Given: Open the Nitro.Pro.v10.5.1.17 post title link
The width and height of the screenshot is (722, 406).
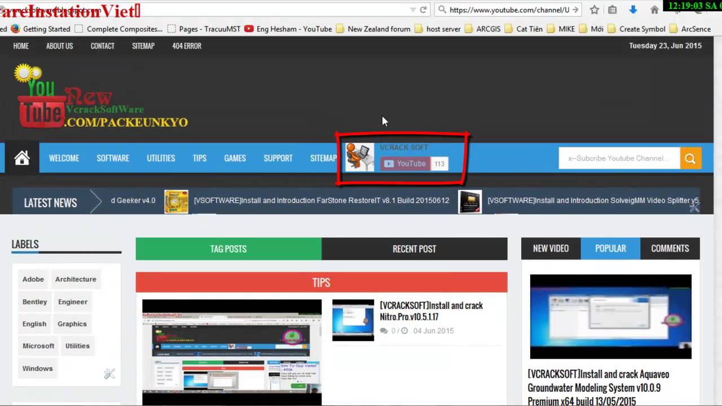Looking at the screenshot, I should pyautogui.click(x=431, y=311).
